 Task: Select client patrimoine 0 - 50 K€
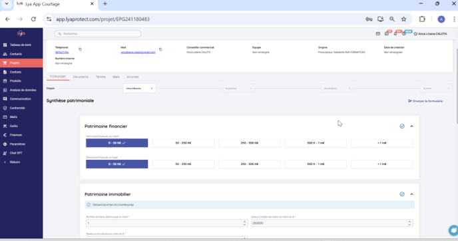point(117,143)
